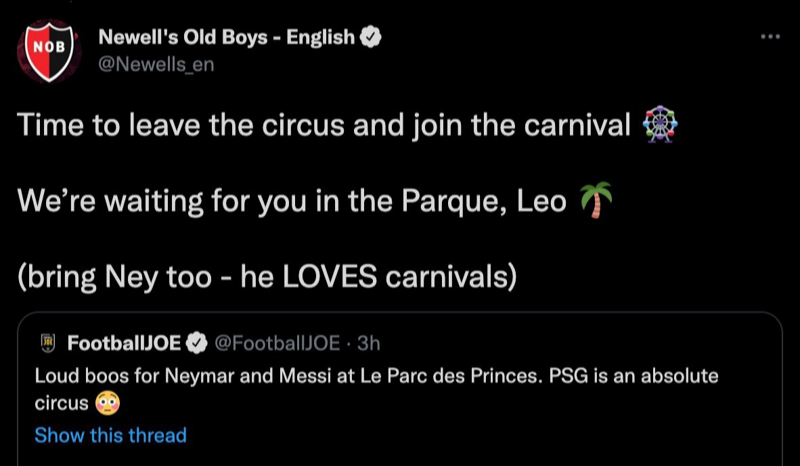
Task: Open the @FootballJOE handle in the quote
Action: click(x=277, y=343)
